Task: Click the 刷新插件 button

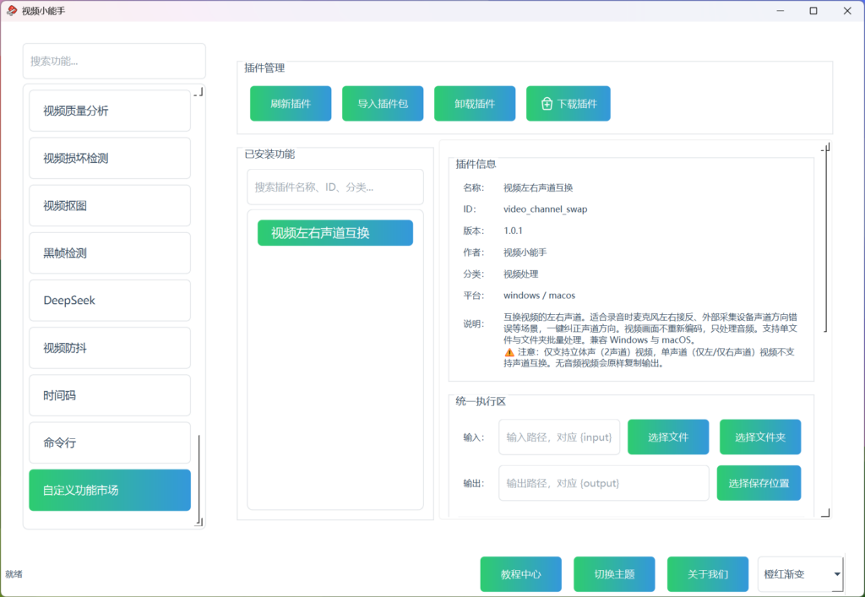Action: 291,104
